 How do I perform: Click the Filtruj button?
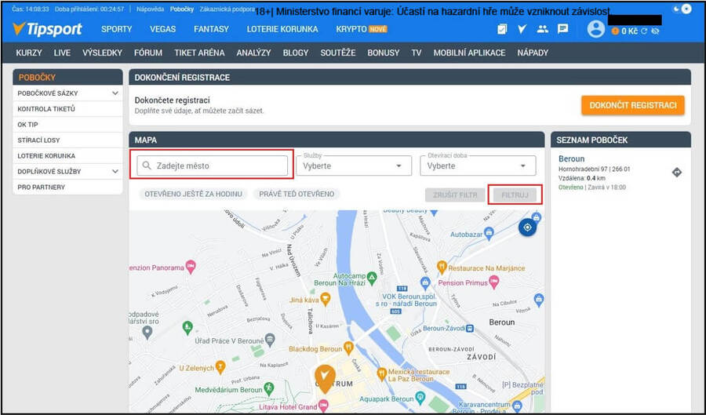point(515,195)
